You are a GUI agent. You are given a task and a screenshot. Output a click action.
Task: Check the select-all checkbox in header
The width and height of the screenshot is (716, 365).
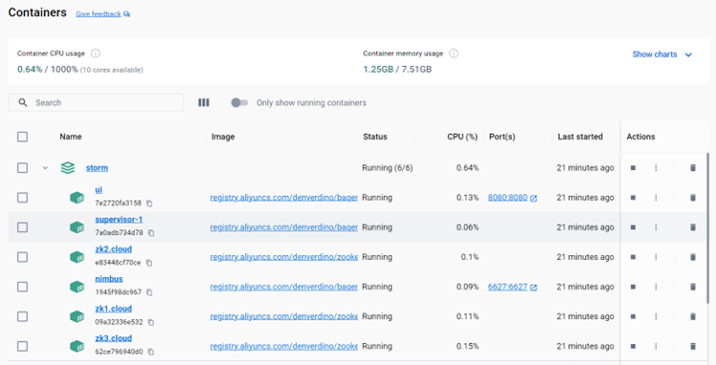point(22,137)
